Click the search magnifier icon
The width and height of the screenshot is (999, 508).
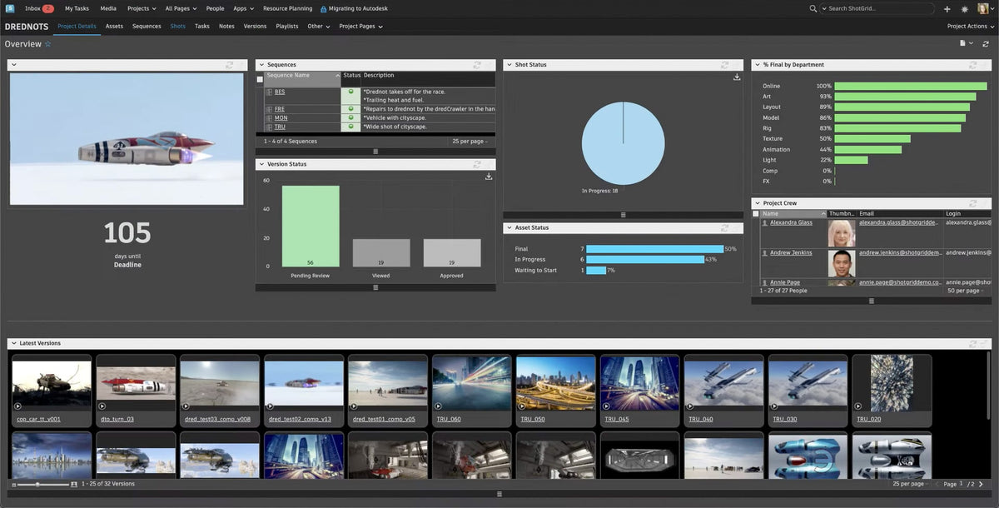(x=813, y=8)
